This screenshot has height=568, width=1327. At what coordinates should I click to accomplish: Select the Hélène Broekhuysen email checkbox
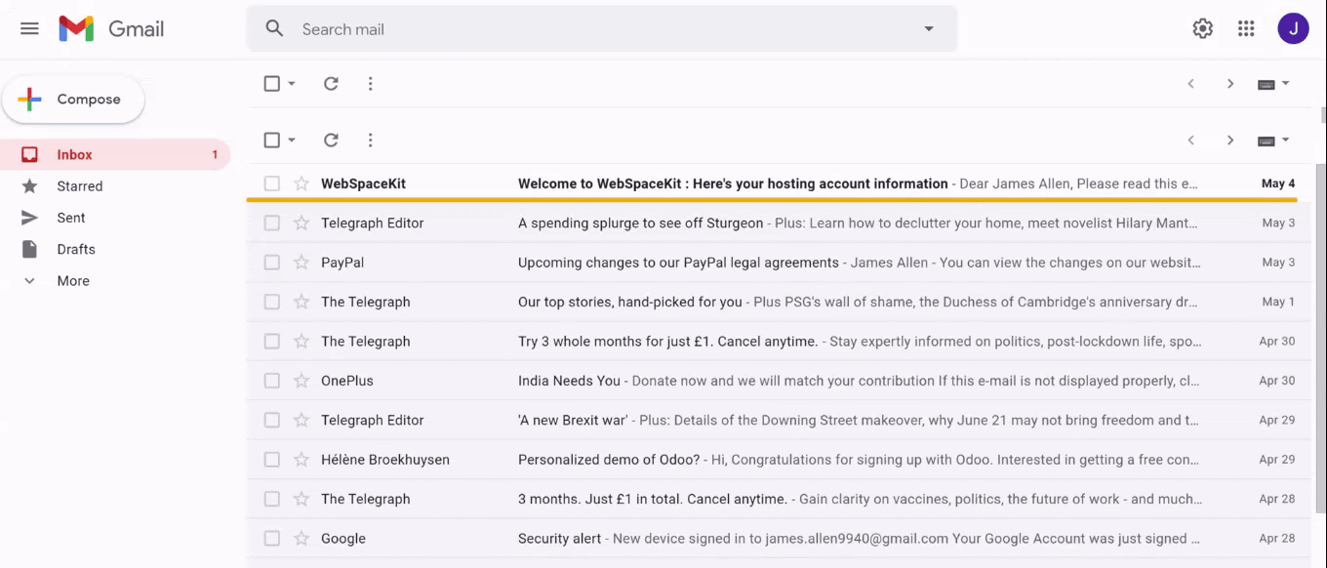(x=272, y=460)
